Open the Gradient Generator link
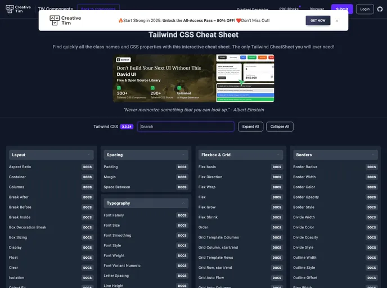 [253, 9]
